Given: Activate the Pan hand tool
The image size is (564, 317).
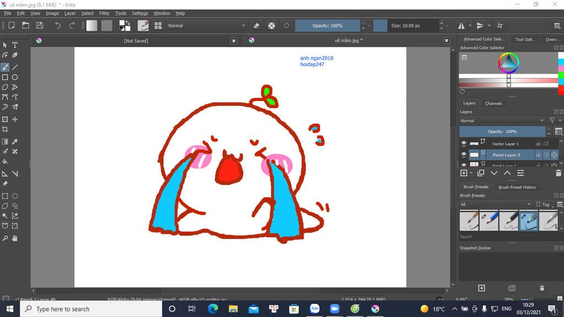Looking at the screenshot, I should tap(15, 238).
